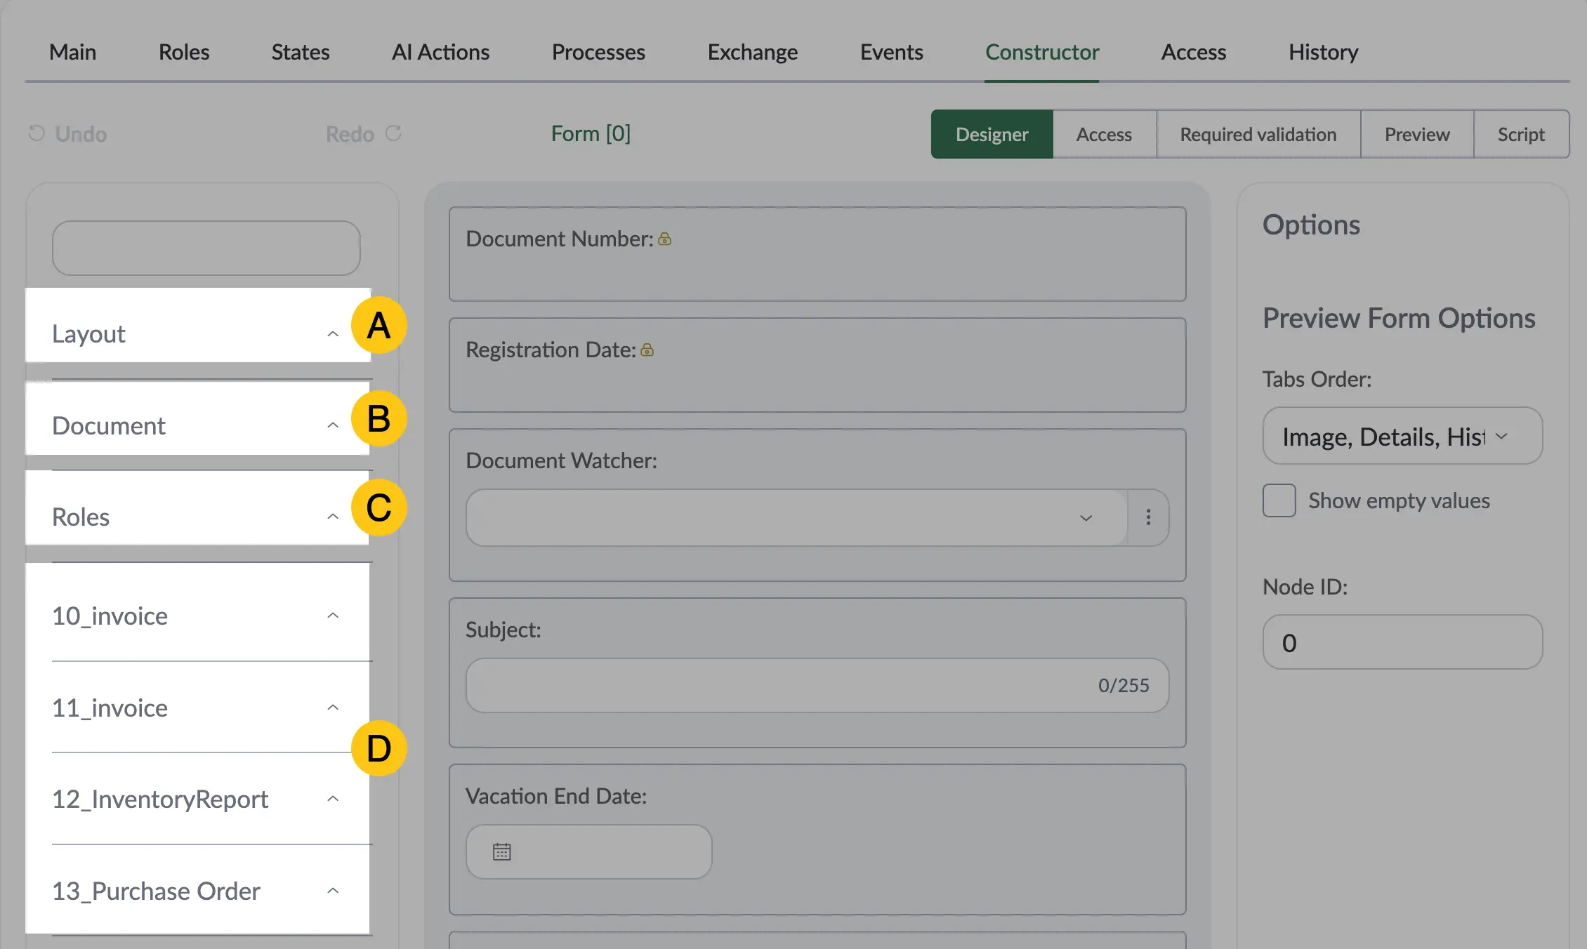Open the three-dot menu for Document Watcher
The width and height of the screenshot is (1587, 949).
1148,517
